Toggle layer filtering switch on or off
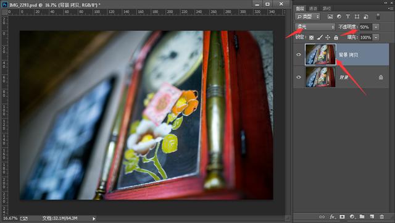Image resolution: width=395 pixels, height=223 pixels. point(378,17)
